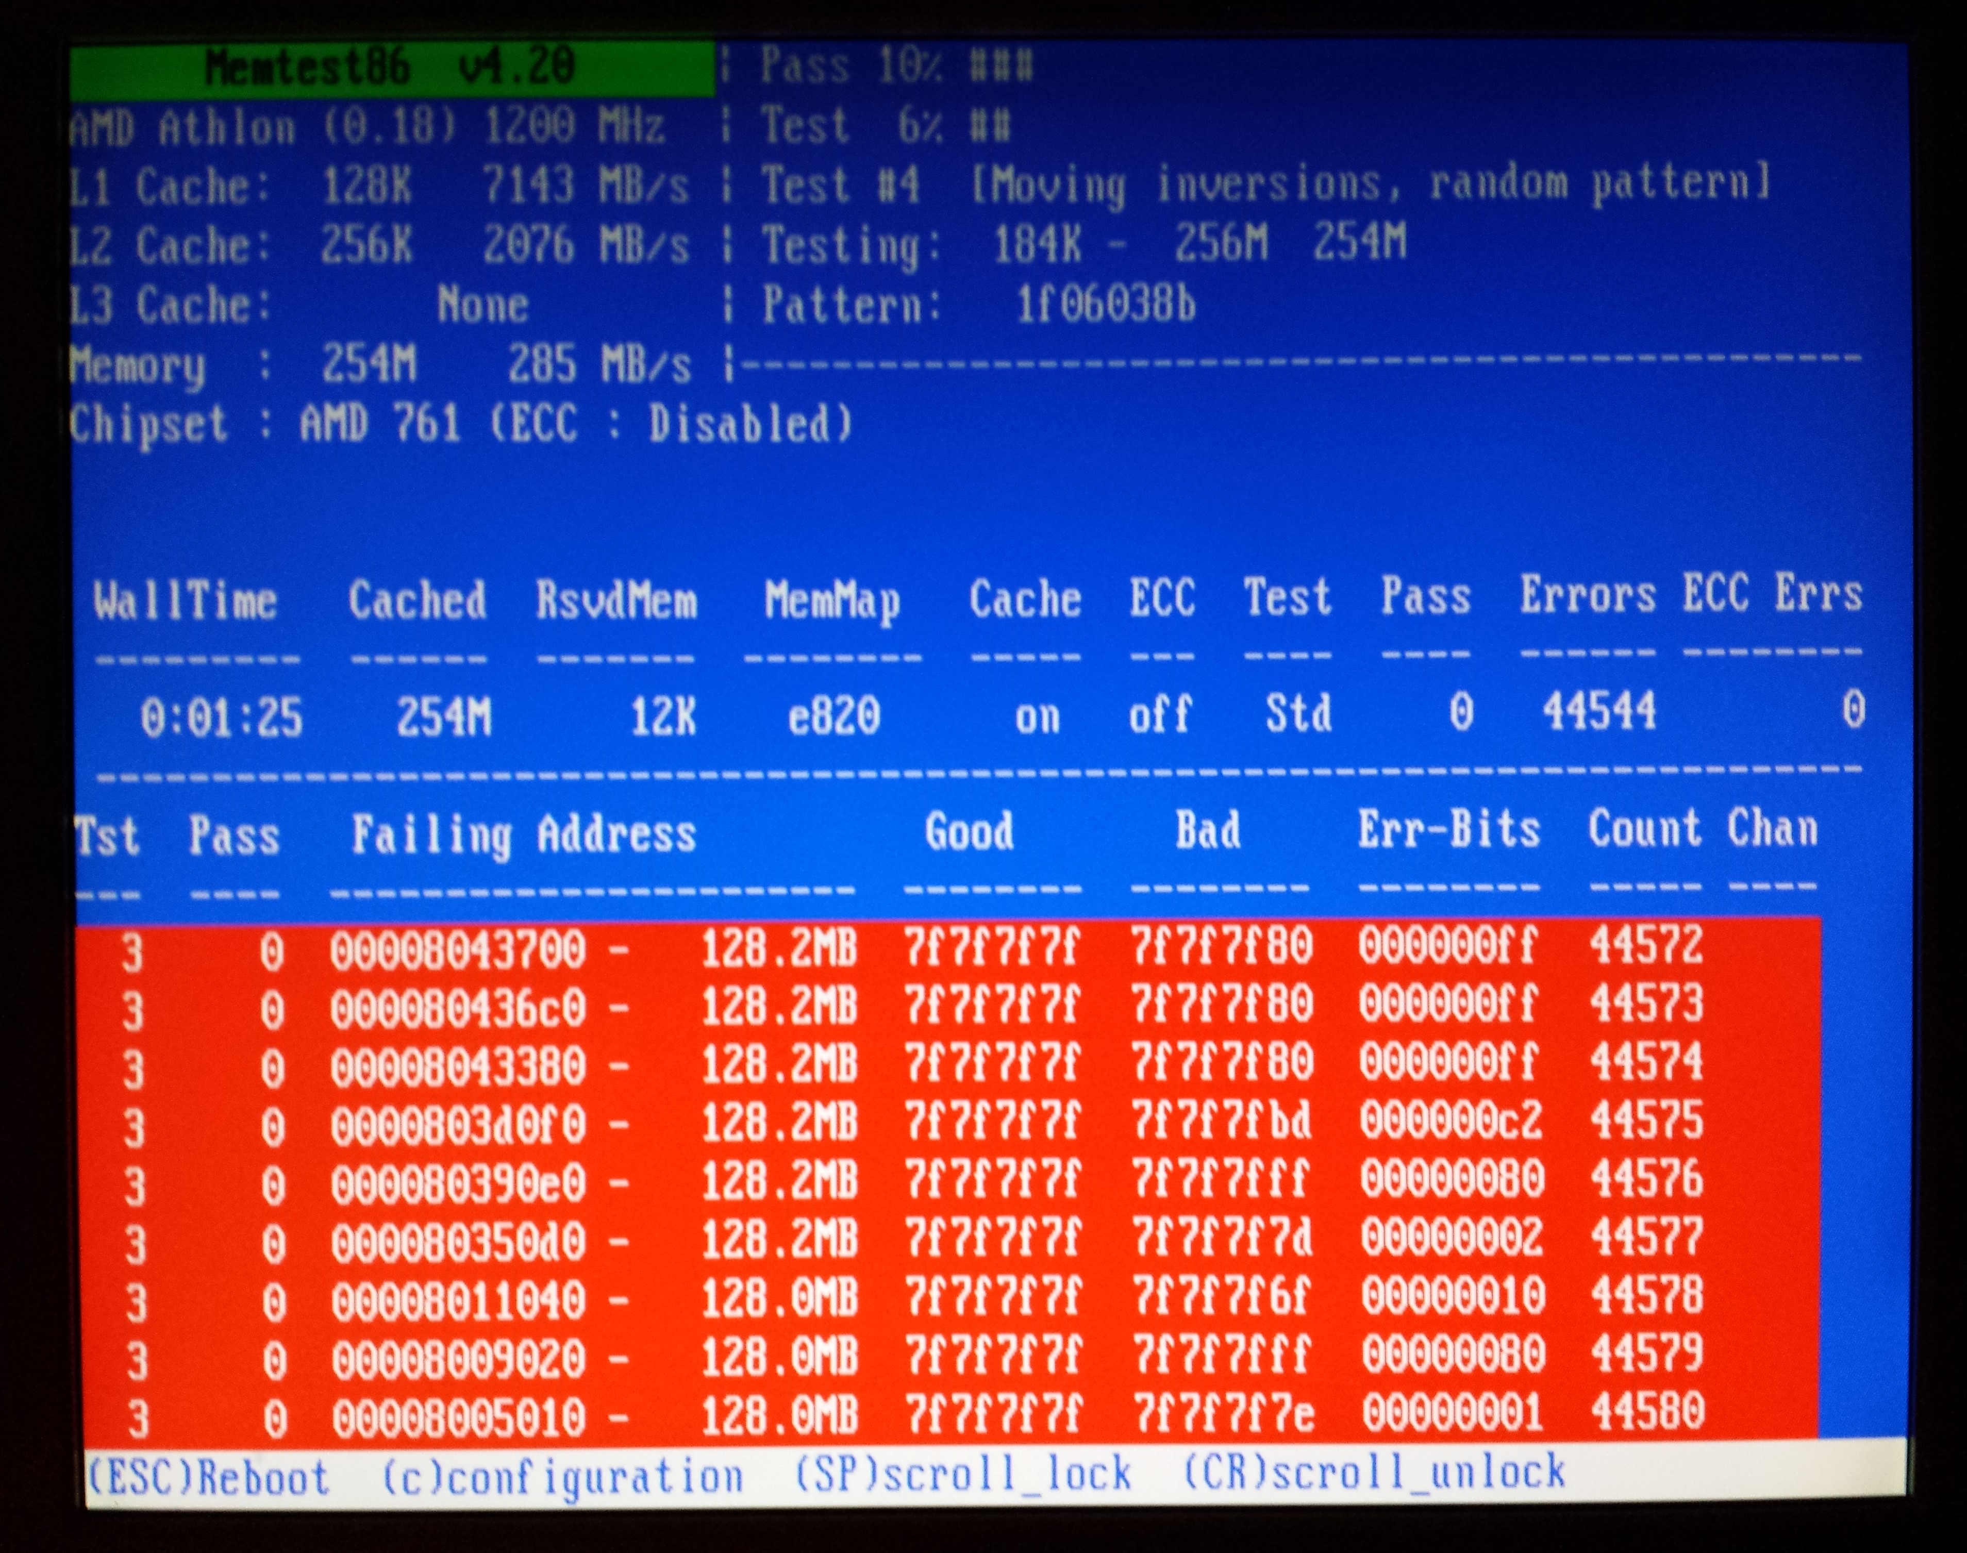Click the L2 Cache 256K line
This screenshot has width=1967, height=1553.
click(x=379, y=245)
